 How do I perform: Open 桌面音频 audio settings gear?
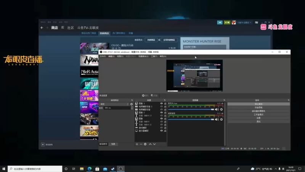pos(222,119)
